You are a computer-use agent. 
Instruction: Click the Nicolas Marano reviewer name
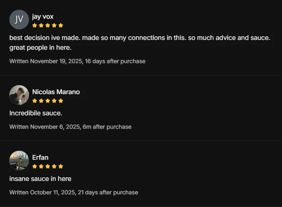56,92
